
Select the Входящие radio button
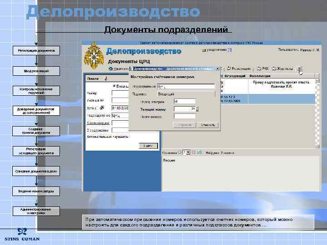click(114, 86)
